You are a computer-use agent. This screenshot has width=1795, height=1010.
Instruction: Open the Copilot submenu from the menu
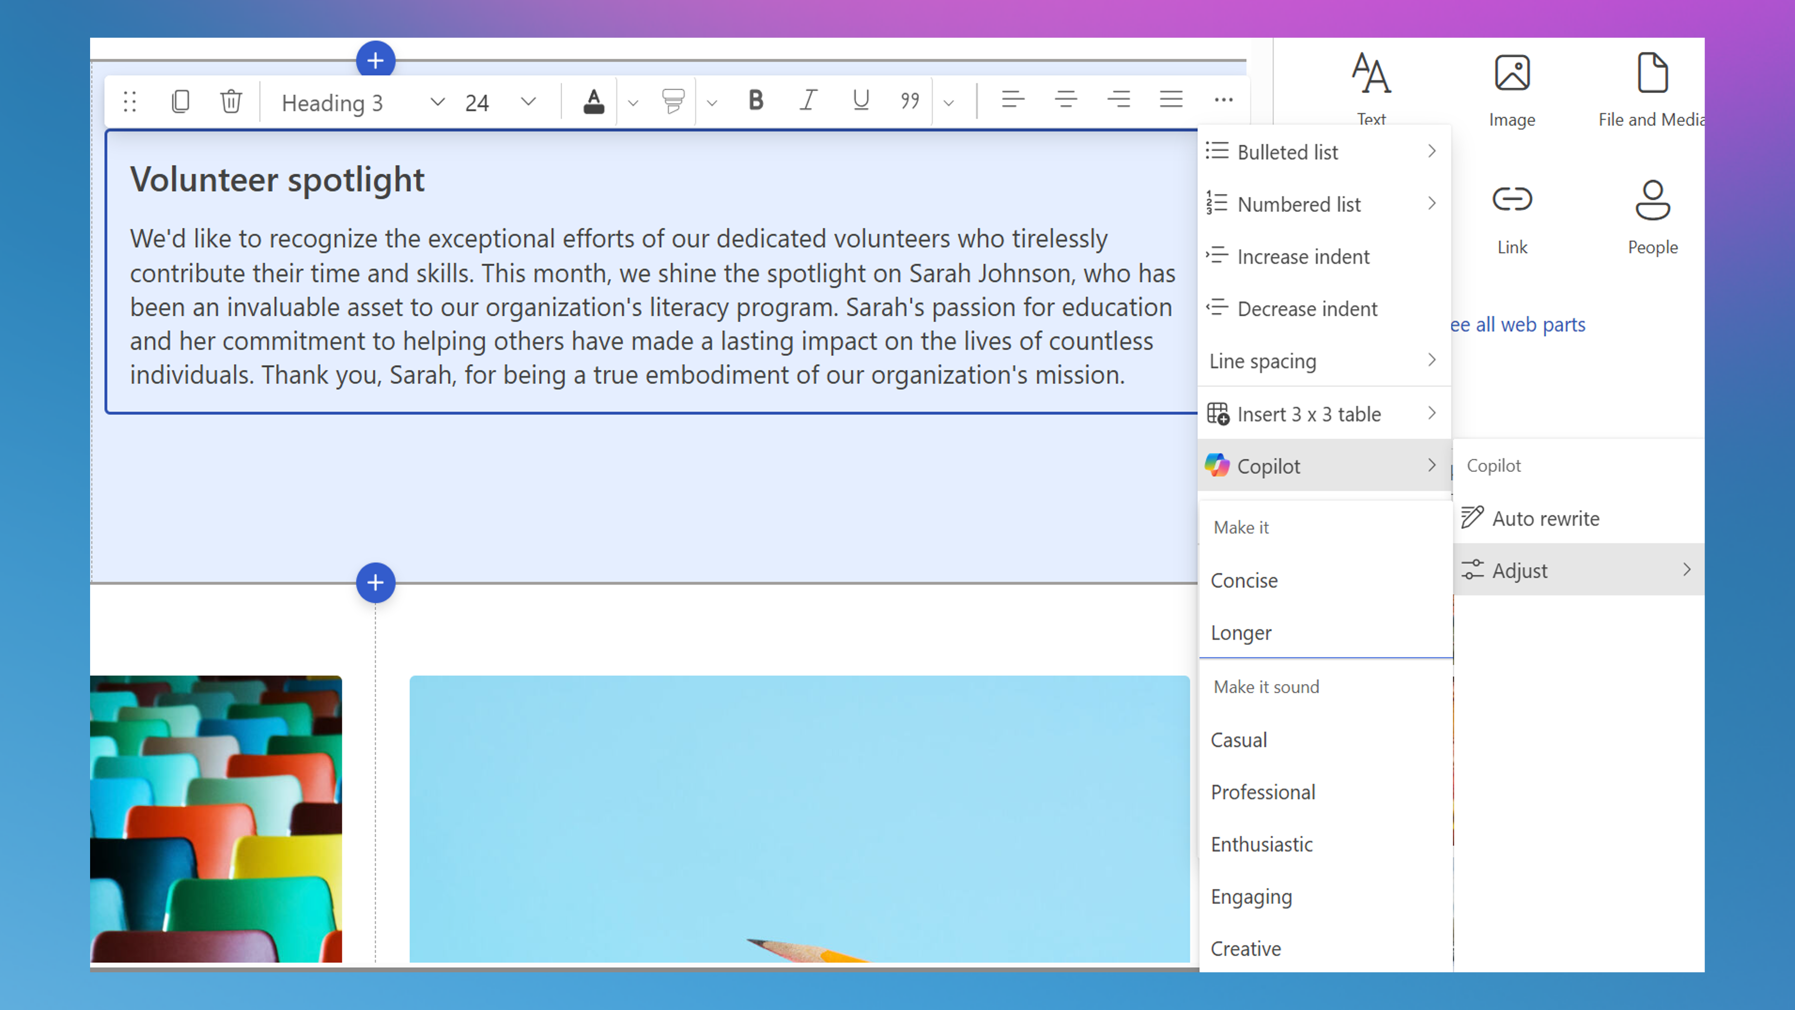click(x=1268, y=465)
